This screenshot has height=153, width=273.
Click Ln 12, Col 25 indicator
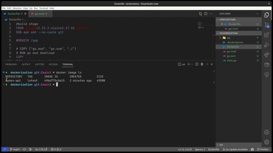pos(185,149)
